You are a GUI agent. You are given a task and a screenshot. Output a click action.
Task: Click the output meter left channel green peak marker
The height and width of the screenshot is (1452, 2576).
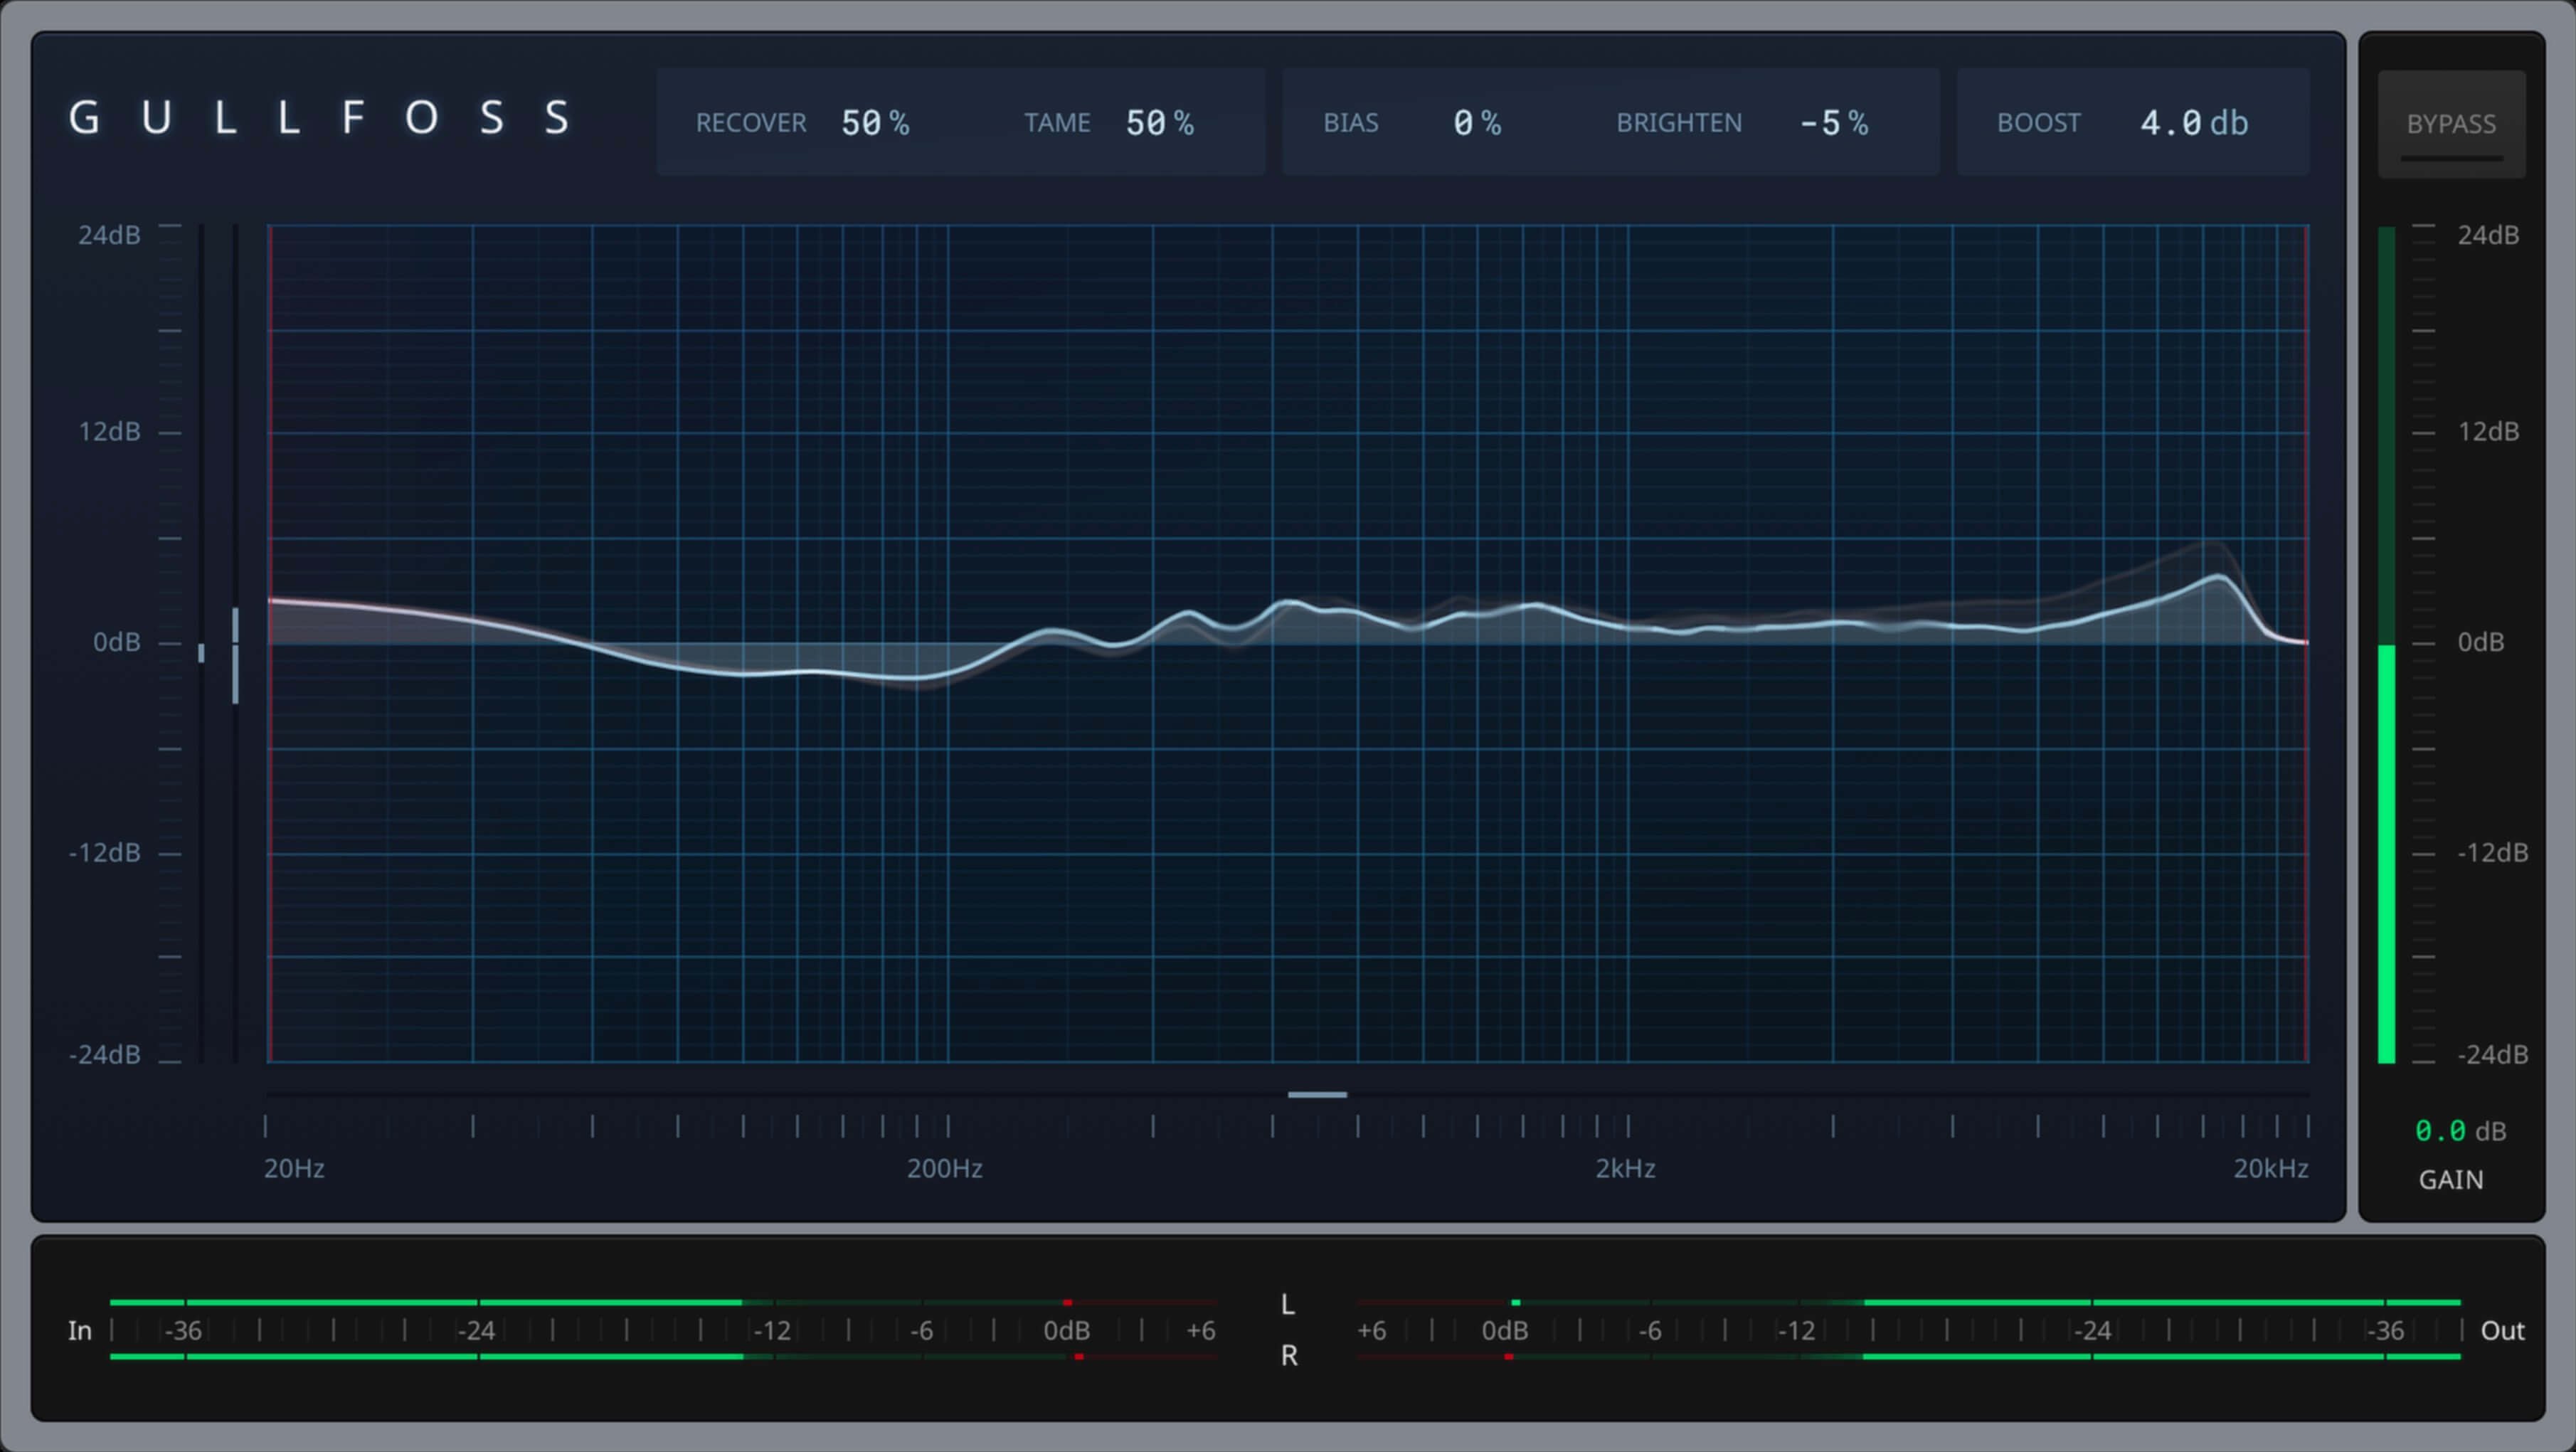pos(1516,1303)
